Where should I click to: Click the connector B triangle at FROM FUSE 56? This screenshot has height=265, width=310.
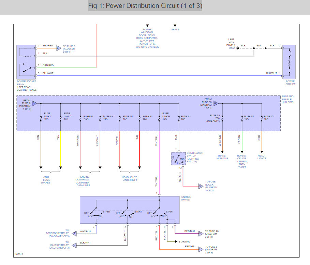pyautogui.click(x=216, y=103)
